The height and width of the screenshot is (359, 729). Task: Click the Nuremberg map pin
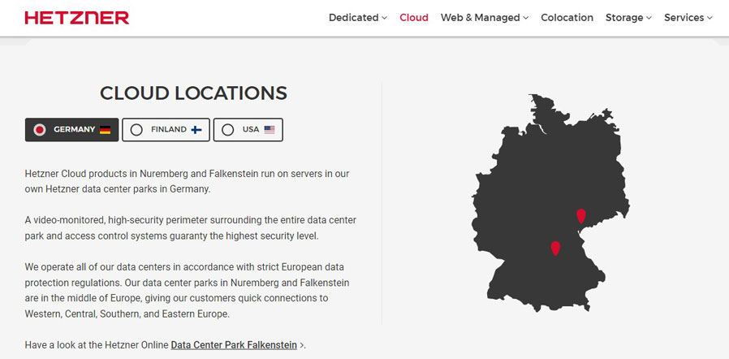tap(555, 248)
